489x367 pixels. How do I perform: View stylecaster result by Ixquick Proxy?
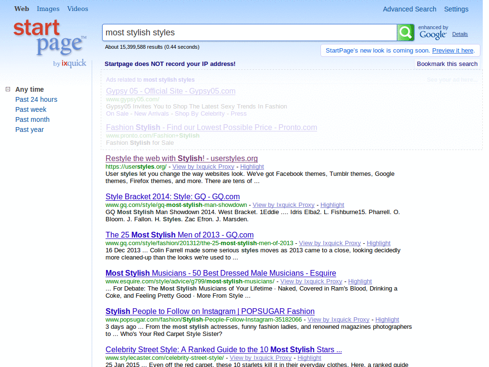(261, 357)
